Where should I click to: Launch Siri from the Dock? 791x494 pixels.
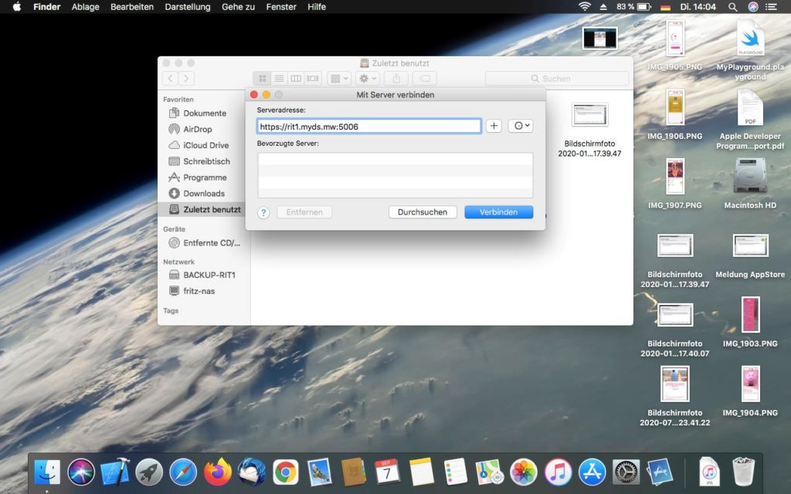point(80,472)
